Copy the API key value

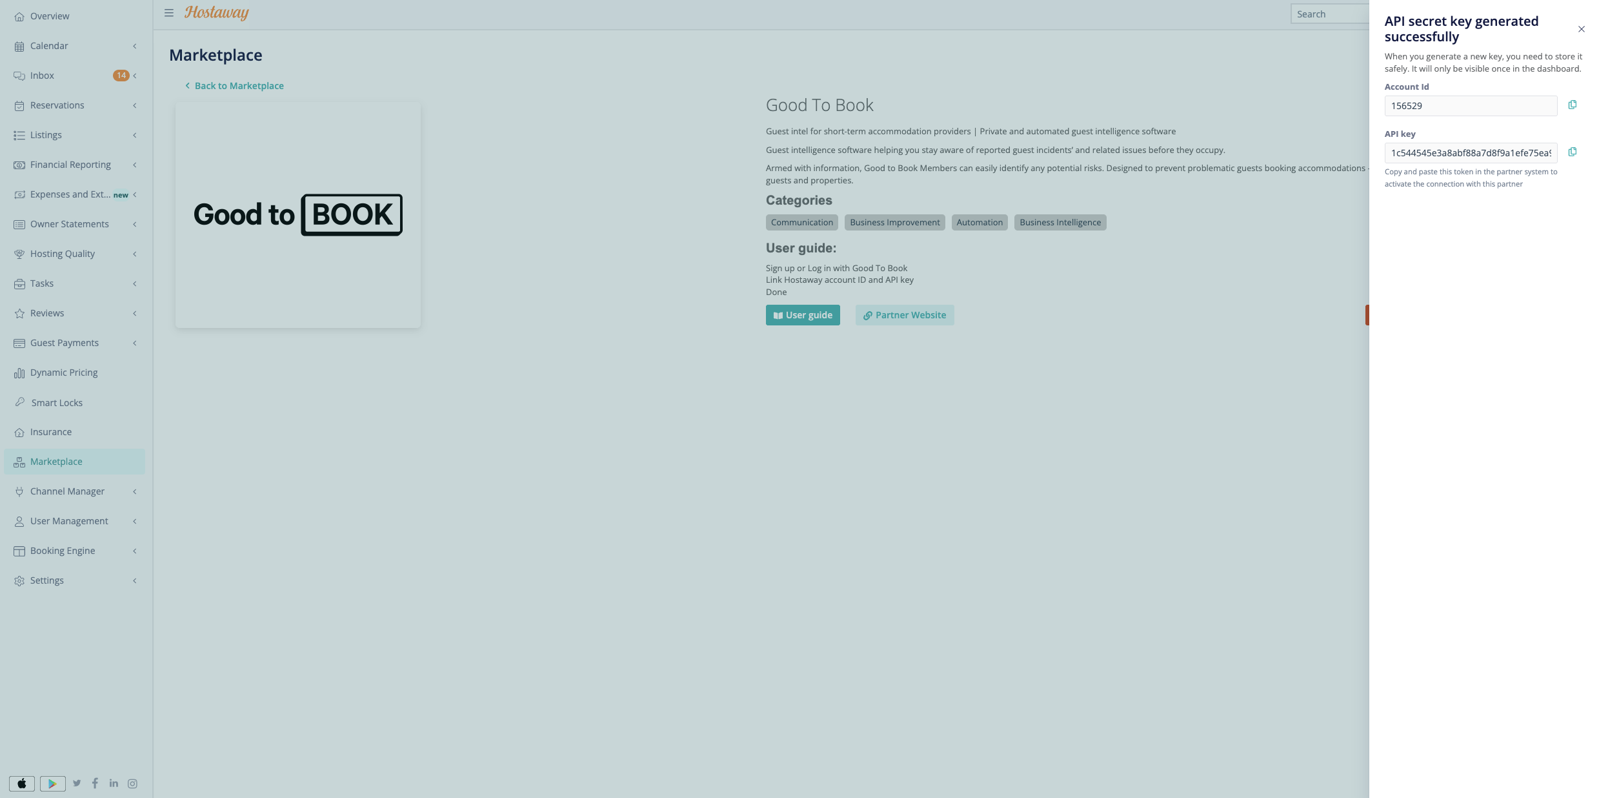click(1573, 152)
